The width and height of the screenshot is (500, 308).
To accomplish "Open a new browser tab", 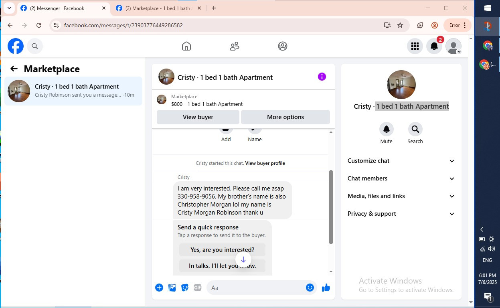I will pyautogui.click(x=214, y=8).
